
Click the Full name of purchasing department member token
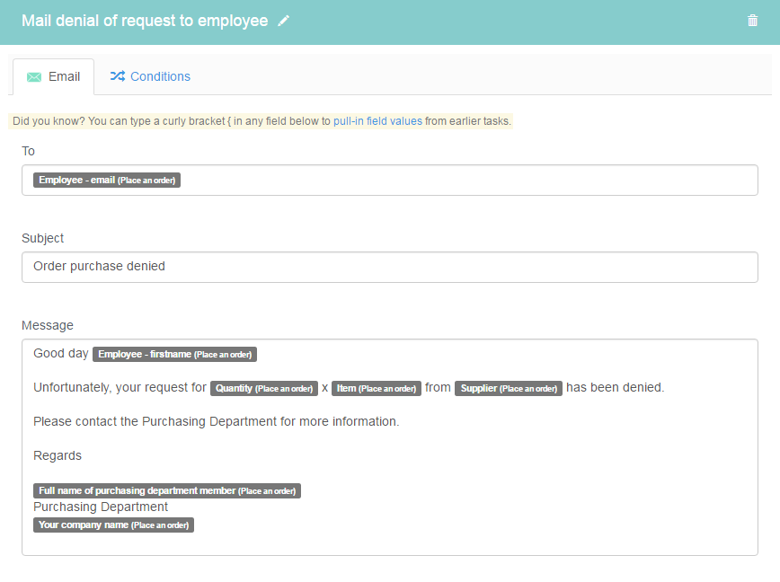tap(167, 491)
